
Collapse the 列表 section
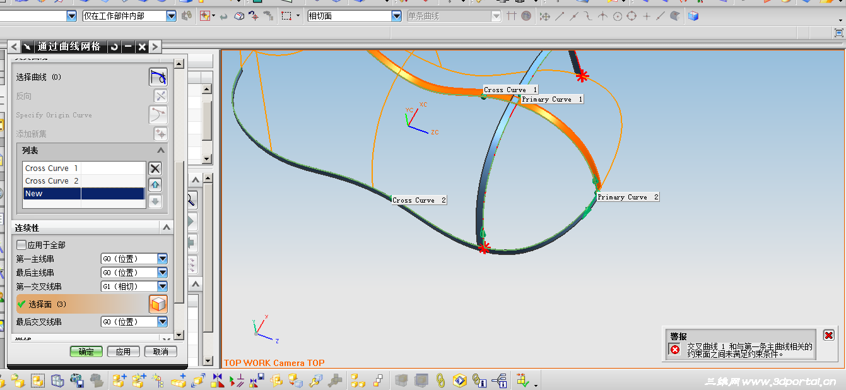point(161,150)
